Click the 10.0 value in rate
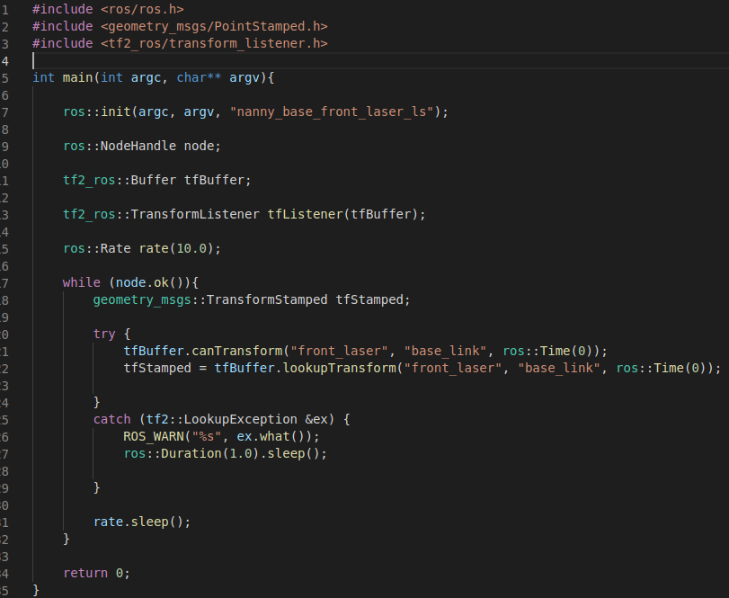The width and height of the screenshot is (729, 598). 198,248
